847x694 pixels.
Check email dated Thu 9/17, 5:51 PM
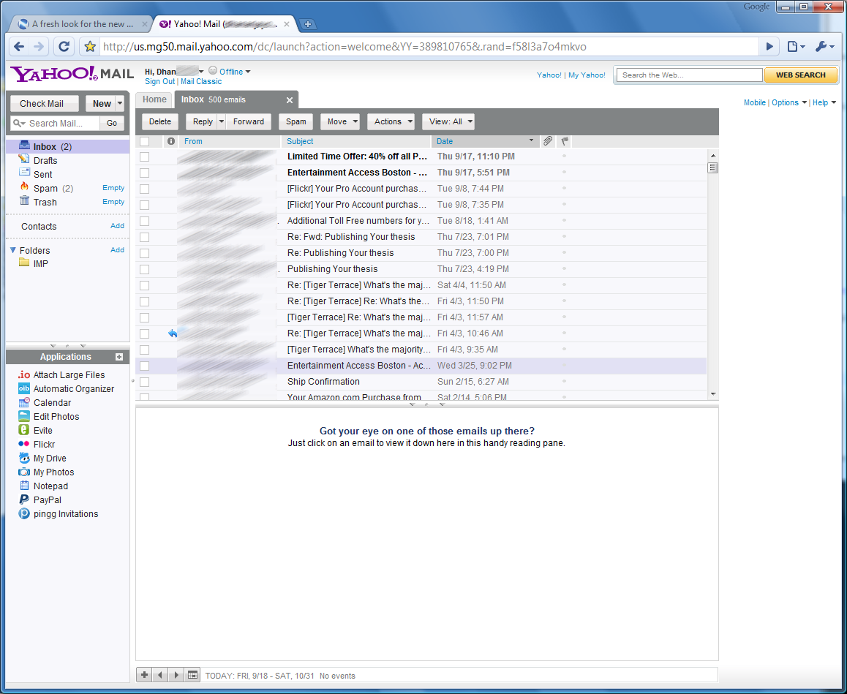coord(144,173)
